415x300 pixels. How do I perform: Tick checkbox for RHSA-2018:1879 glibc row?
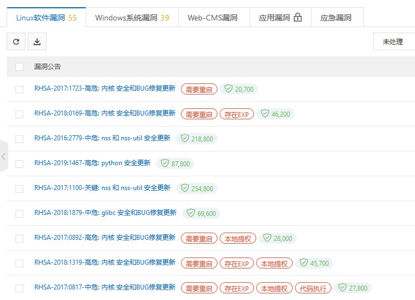(x=19, y=213)
